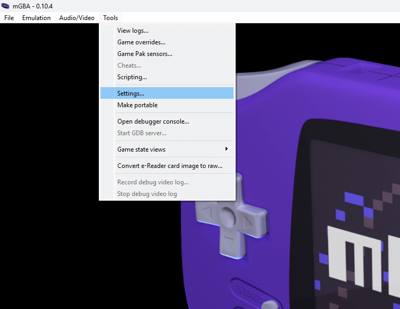Open debugger console... entry
The height and width of the screenshot is (309, 400).
coord(153,121)
